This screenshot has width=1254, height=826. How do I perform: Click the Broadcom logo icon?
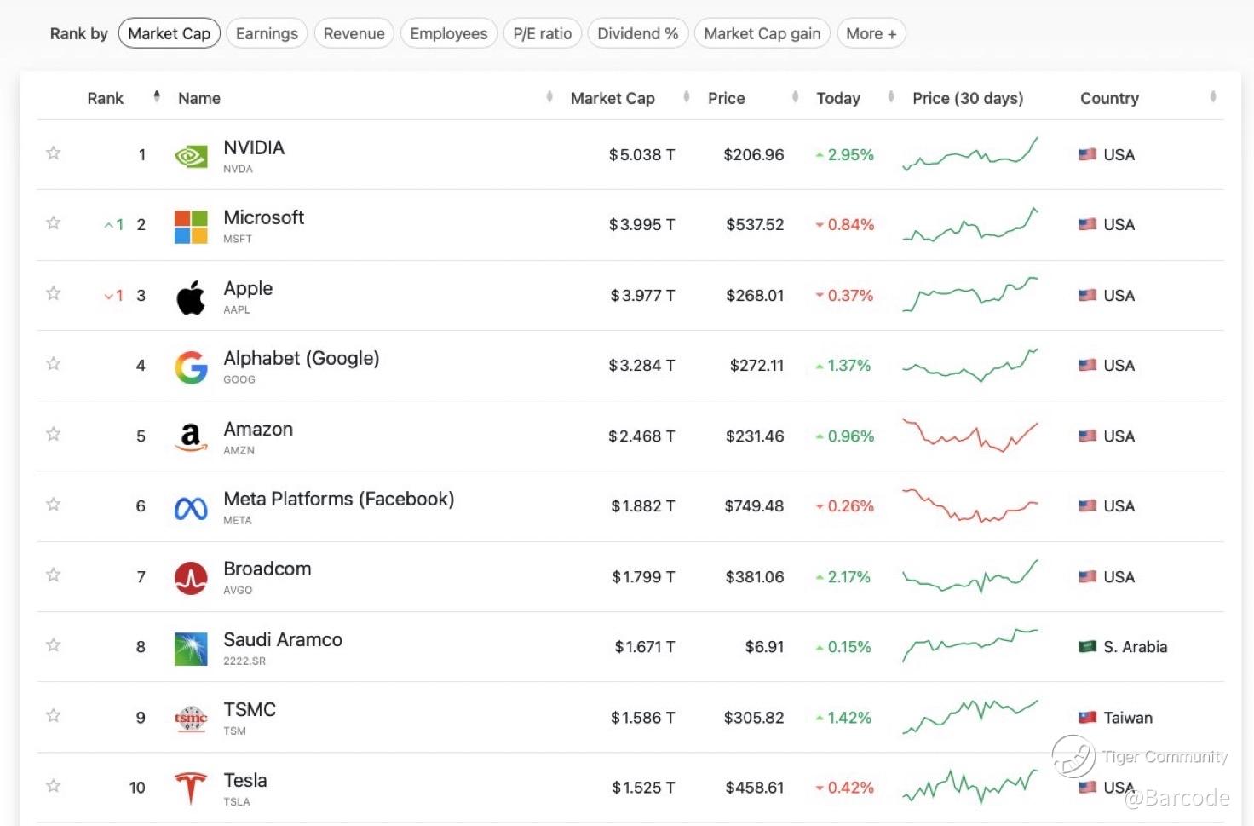point(191,579)
